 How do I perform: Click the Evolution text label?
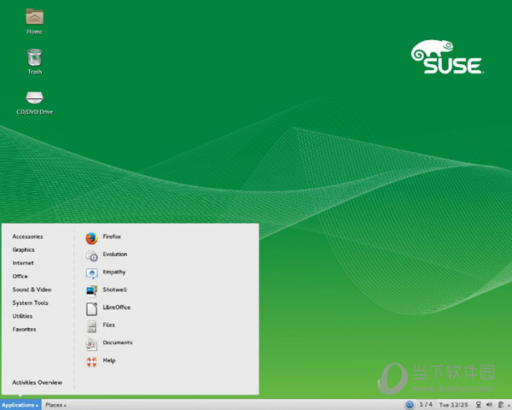115,254
